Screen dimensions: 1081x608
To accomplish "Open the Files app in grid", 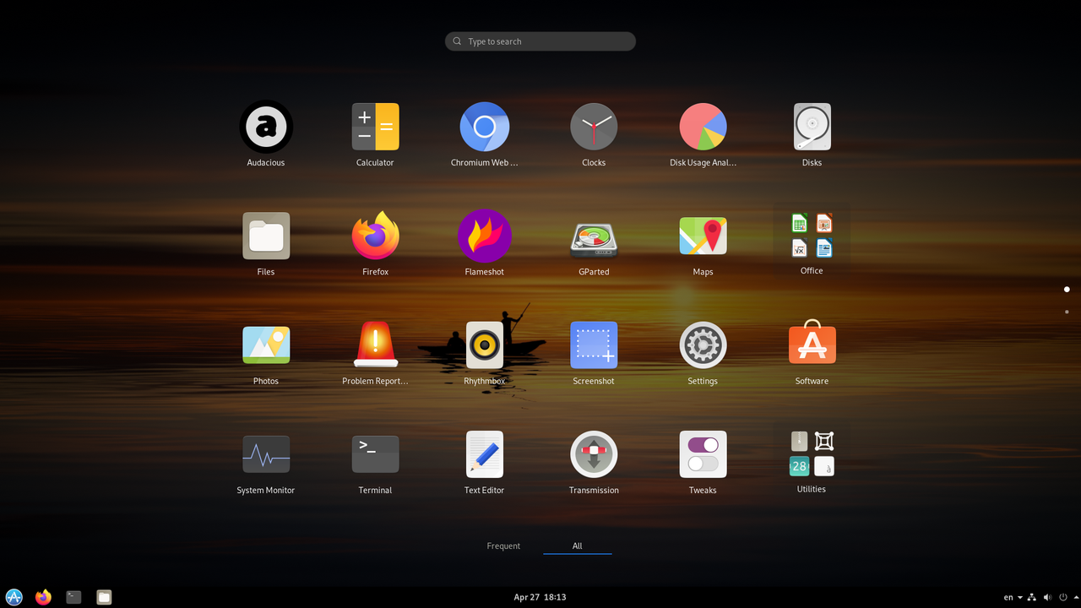I will [x=266, y=236].
